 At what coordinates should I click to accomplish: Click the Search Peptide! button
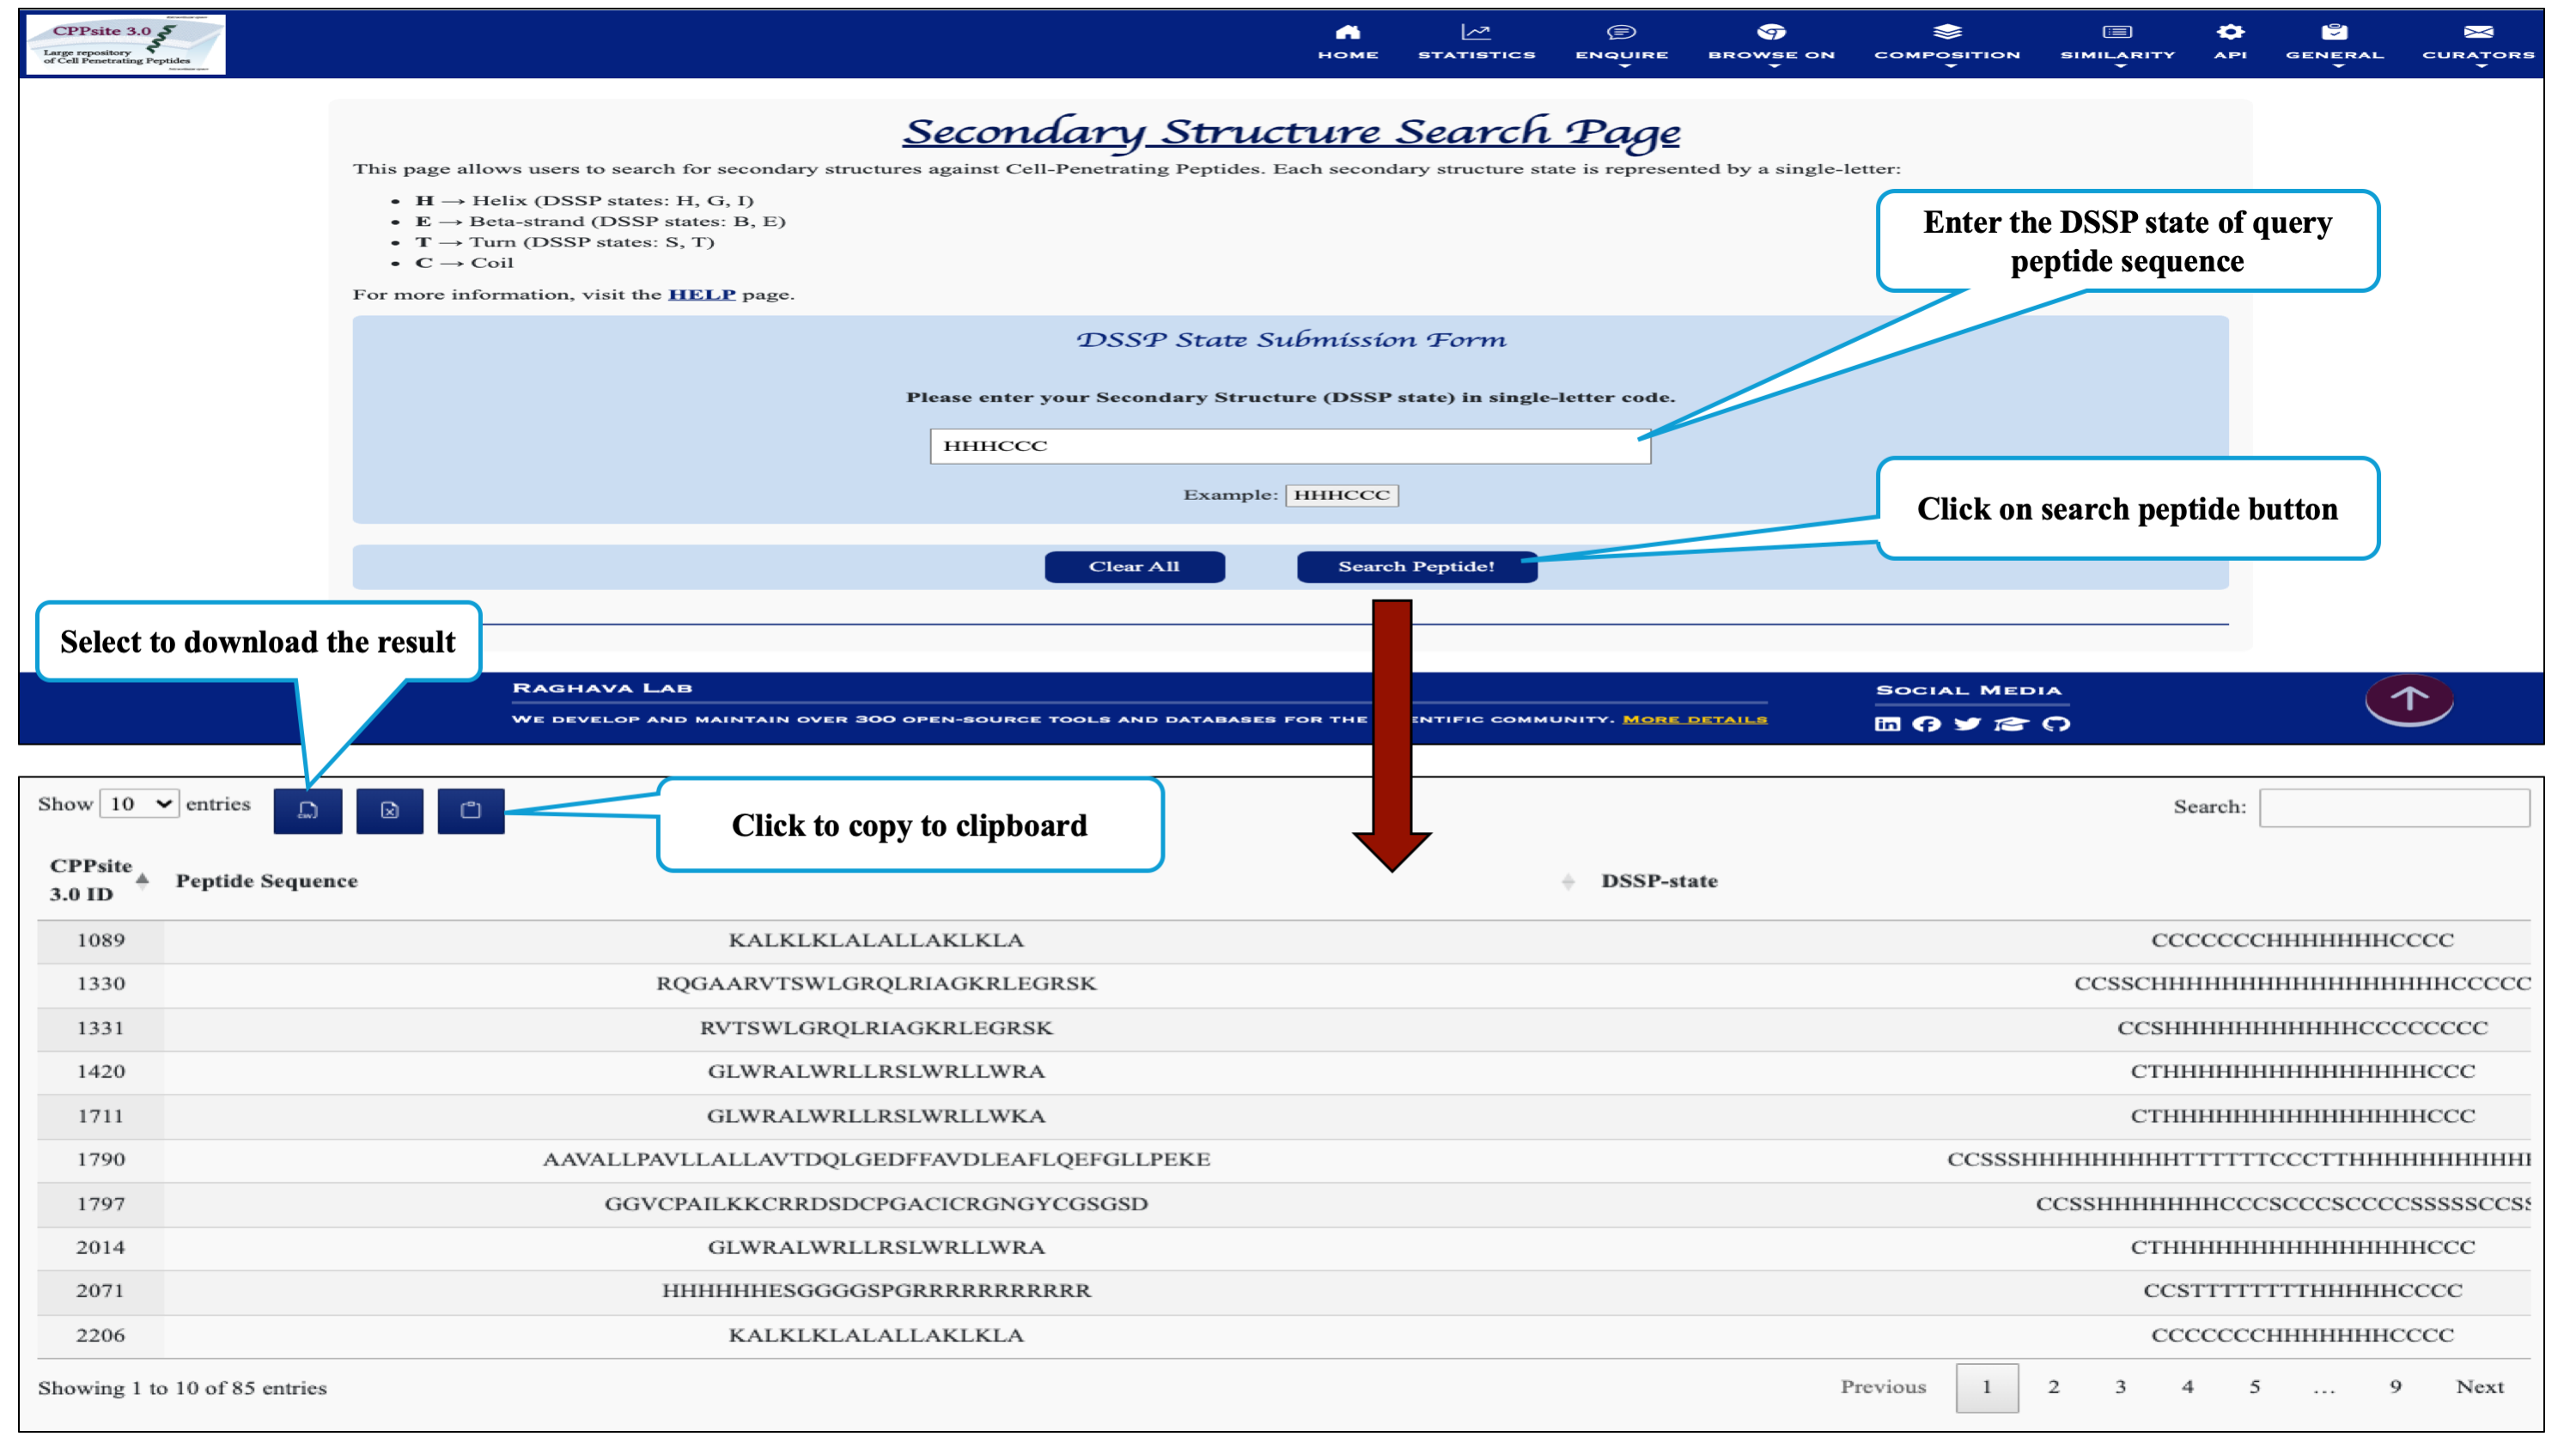1416,567
